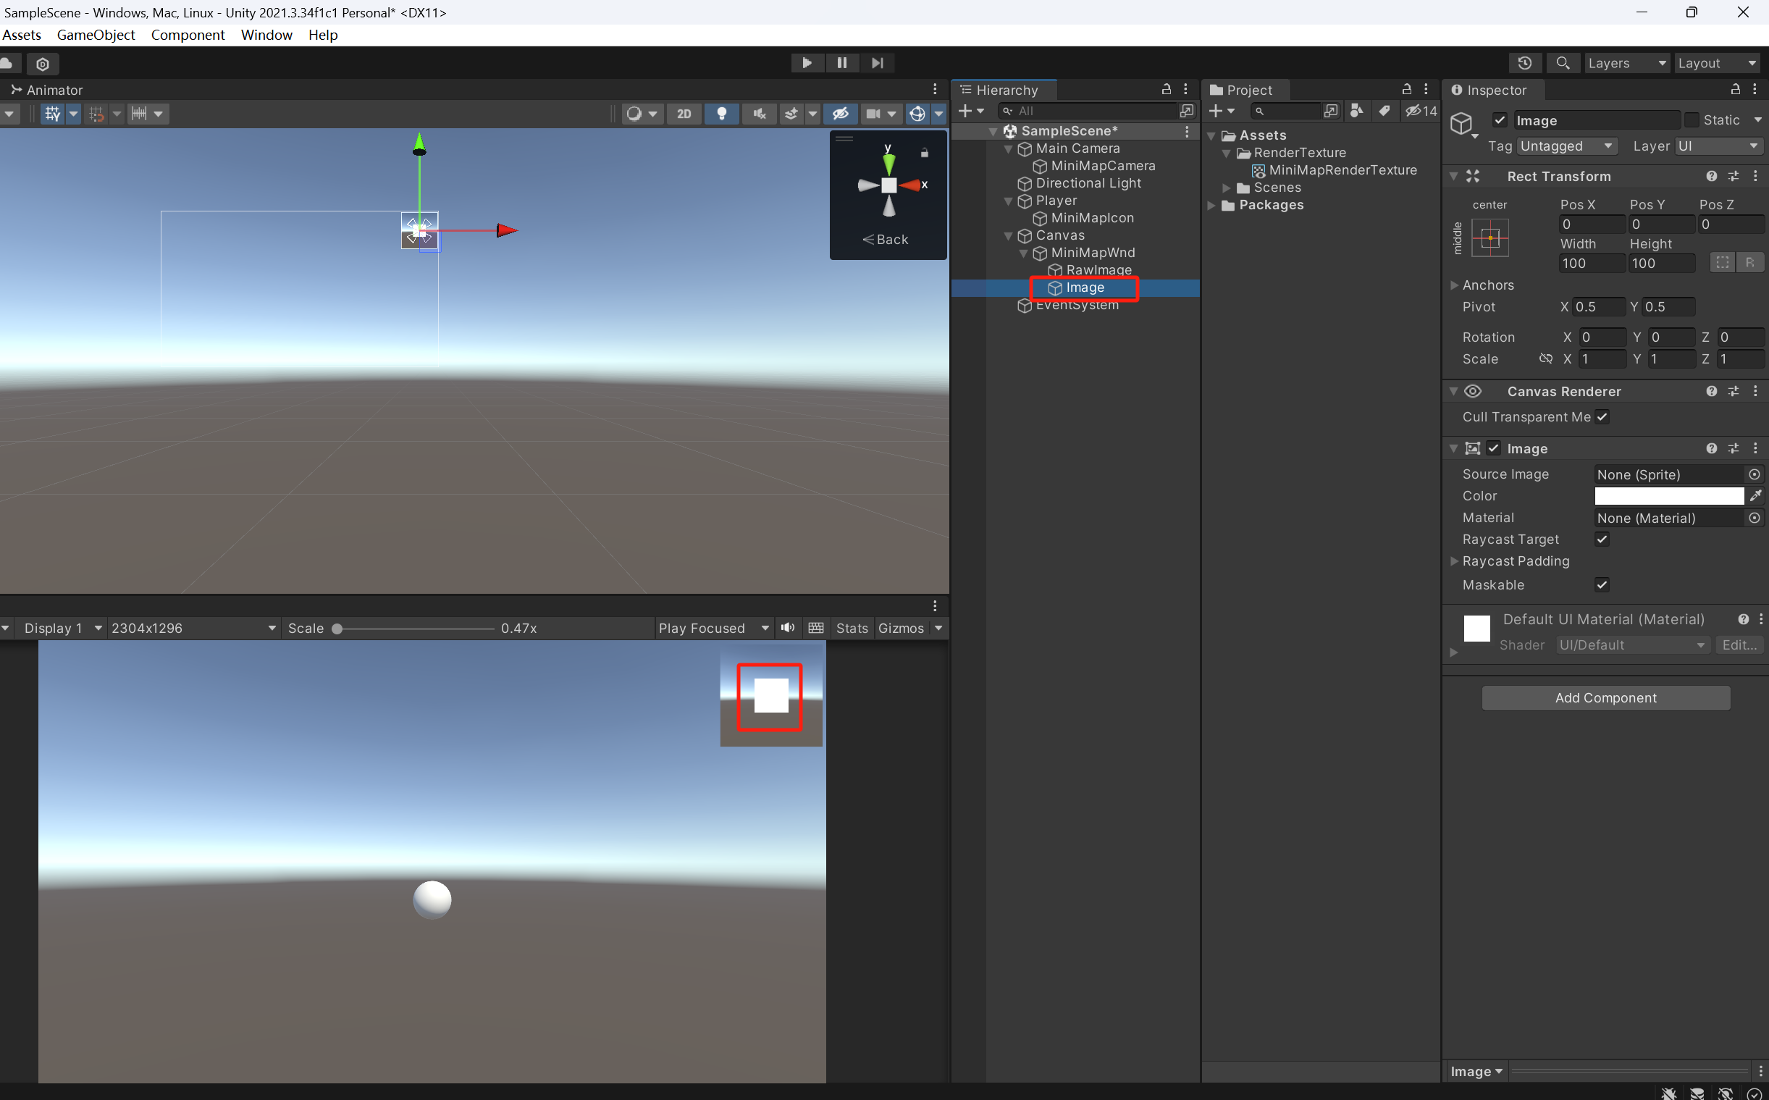1769x1100 pixels.
Task: Open the Layers dropdown
Action: coord(1626,63)
